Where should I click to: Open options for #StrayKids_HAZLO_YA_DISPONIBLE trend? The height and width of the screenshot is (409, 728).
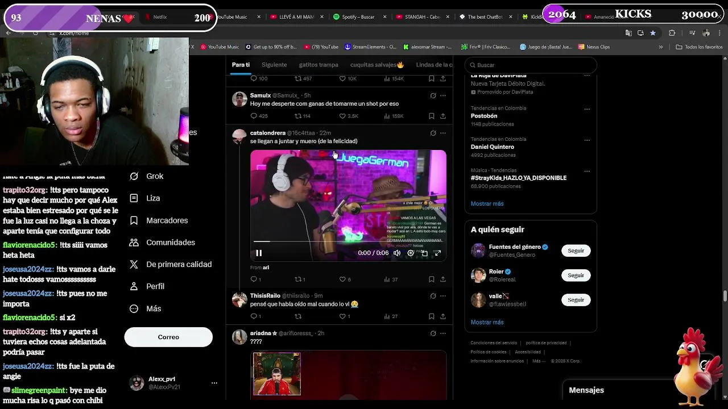point(587,171)
